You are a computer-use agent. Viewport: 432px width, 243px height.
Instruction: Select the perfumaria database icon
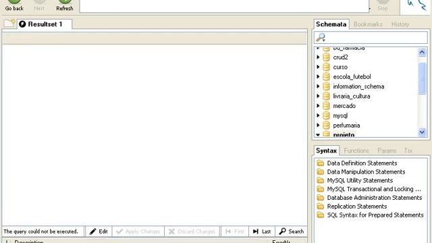coord(326,126)
